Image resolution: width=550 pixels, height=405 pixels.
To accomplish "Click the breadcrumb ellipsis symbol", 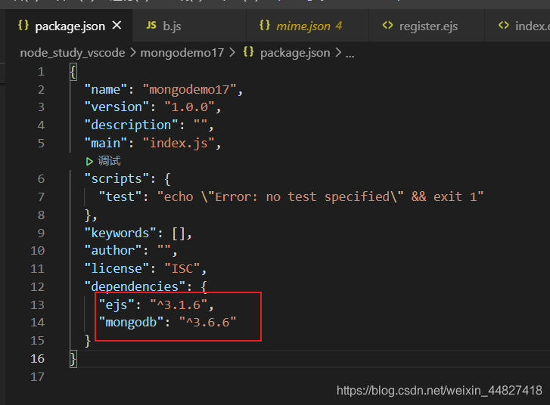I will [x=350, y=54].
